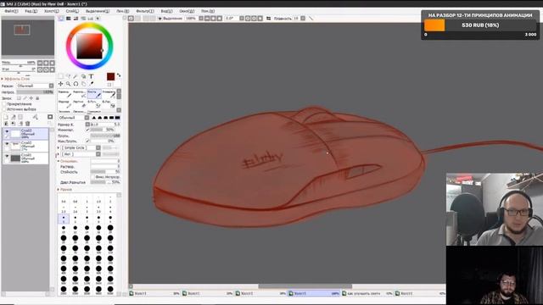543x305 pixels.
Task: Click the Navigator canvas preview thumbnail
Action: (28, 37)
